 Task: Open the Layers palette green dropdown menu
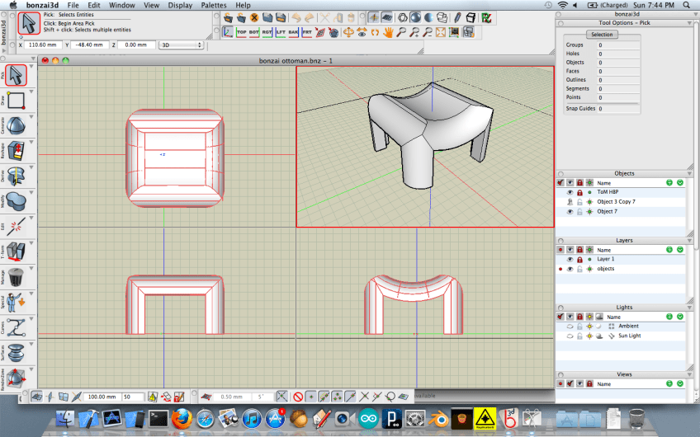679,250
